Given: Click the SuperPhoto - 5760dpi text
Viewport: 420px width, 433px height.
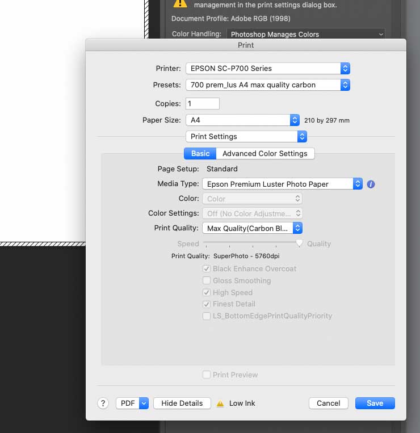Looking at the screenshot, I should click(x=246, y=256).
